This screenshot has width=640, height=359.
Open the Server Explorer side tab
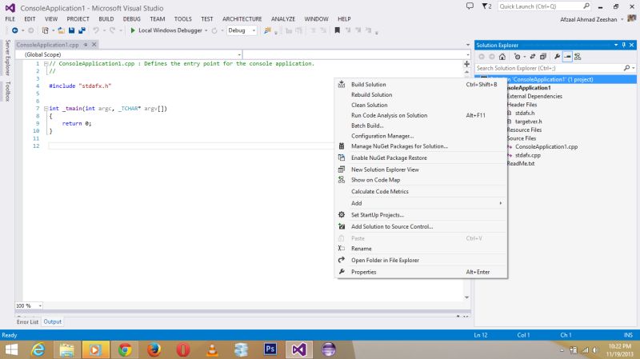(7, 58)
